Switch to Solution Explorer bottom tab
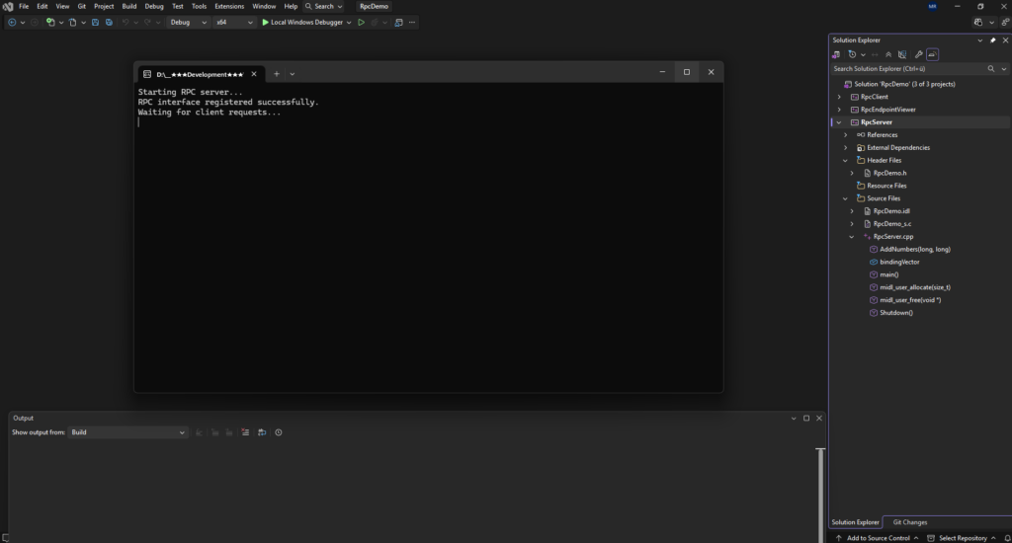The height and width of the screenshot is (543, 1012). (x=855, y=522)
